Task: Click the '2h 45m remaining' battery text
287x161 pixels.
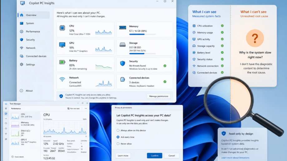Action: coord(78,69)
